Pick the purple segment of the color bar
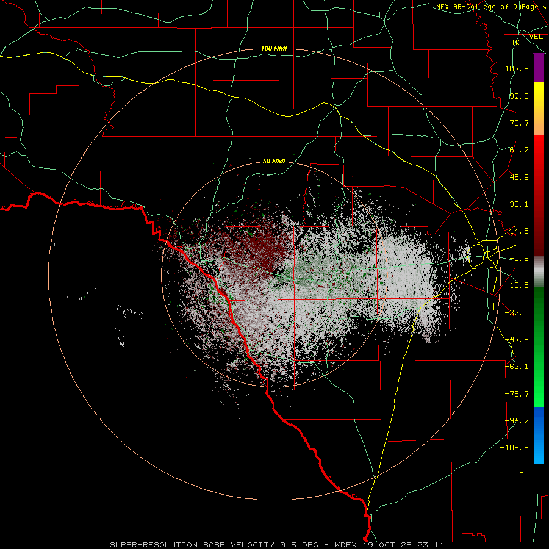This screenshot has height=549, width=549. click(539, 68)
